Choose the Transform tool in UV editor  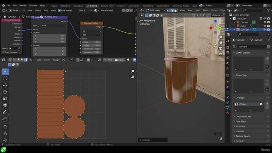(5, 105)
